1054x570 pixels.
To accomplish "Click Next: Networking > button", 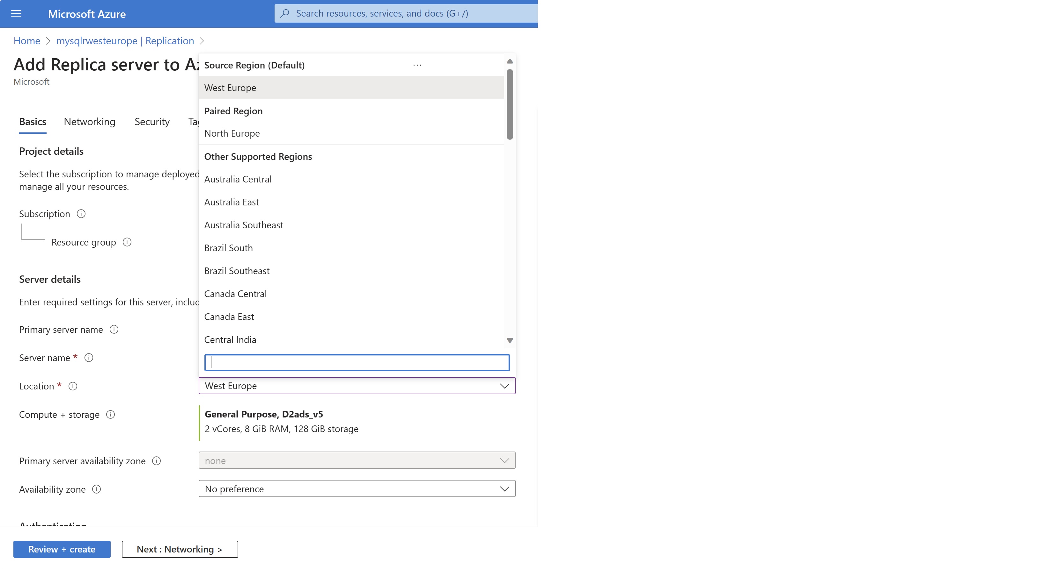I will pyautogui.click(x=180, y=549).
